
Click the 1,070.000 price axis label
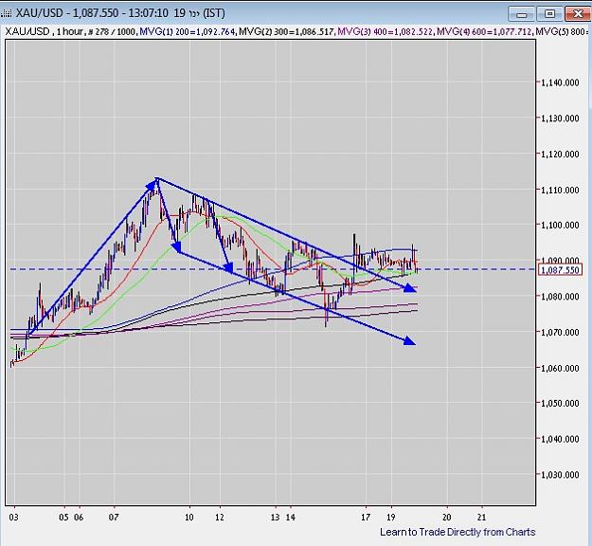(560, 332)
